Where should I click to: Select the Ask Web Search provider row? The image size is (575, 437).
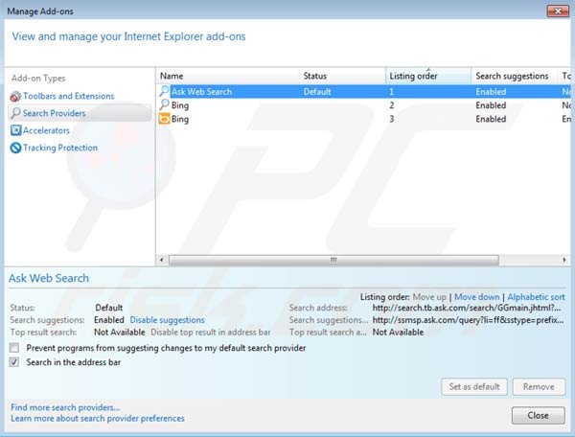point(363,92)
